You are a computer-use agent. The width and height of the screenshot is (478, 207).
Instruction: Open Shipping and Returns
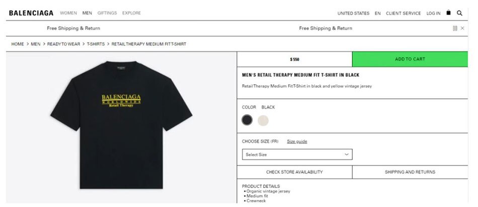click(410, 172)
